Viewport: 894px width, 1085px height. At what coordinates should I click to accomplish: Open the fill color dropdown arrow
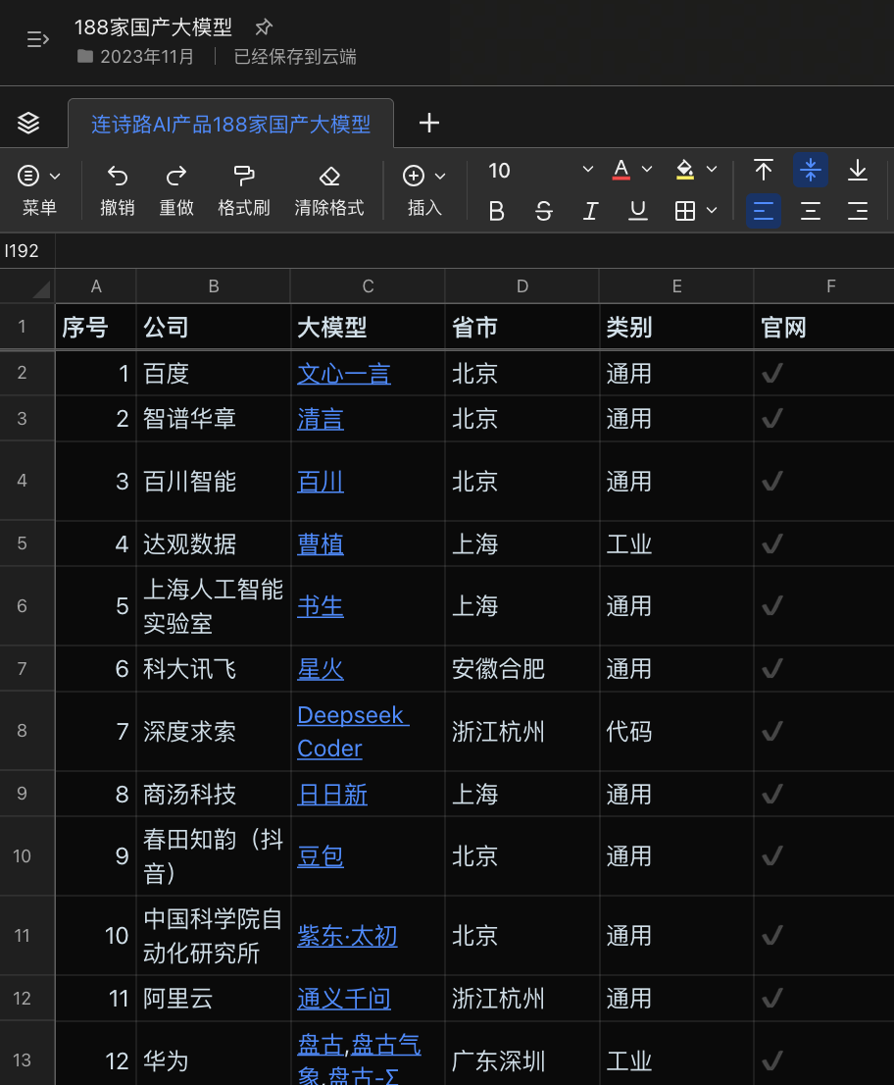[712, 169]
